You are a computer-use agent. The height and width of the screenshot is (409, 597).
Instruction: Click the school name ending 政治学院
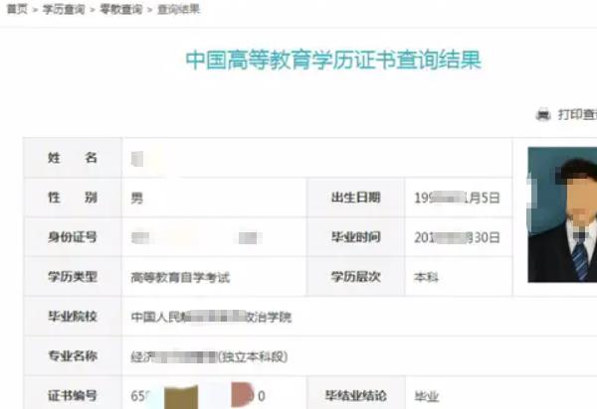click(211, 317)
